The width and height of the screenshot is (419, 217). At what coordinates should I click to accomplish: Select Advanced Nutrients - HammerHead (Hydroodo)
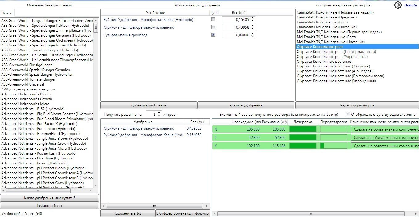(x=40, y=134)
